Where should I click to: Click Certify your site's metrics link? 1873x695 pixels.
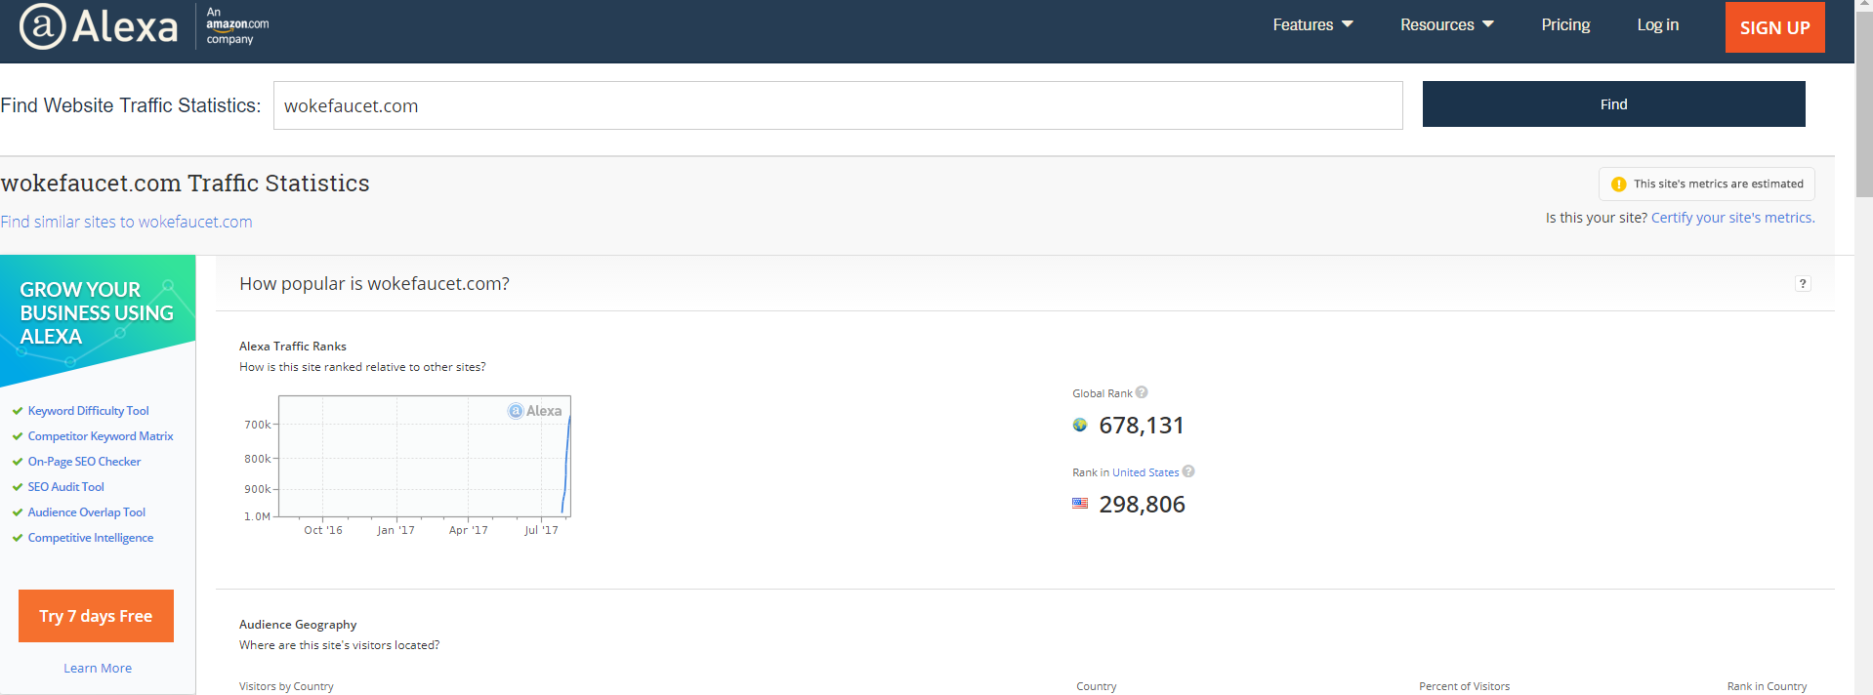[x=1732, y=218]
